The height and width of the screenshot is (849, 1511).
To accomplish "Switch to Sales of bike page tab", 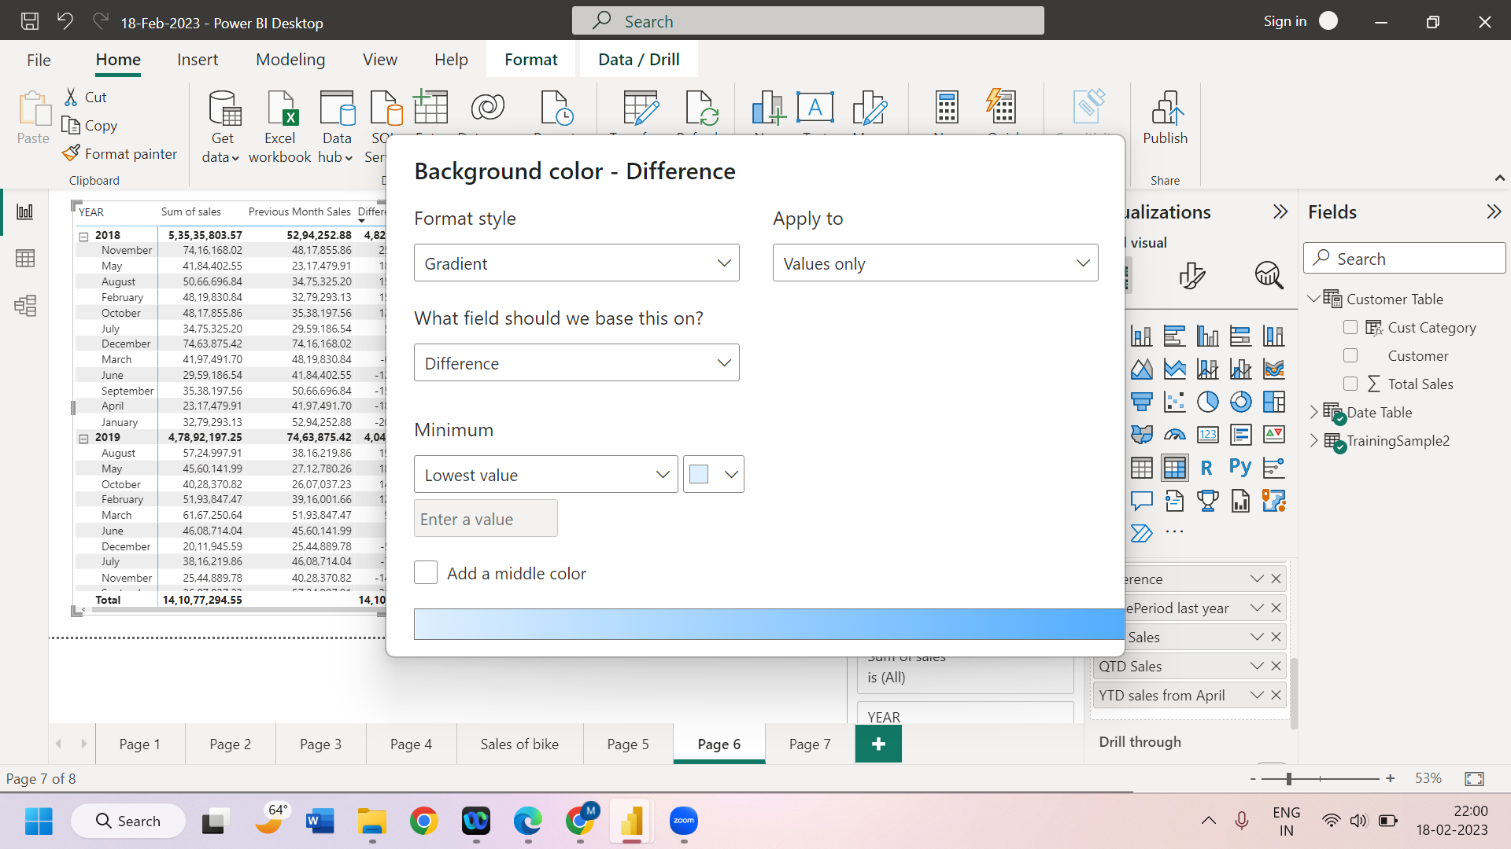I will click(519, 744).
